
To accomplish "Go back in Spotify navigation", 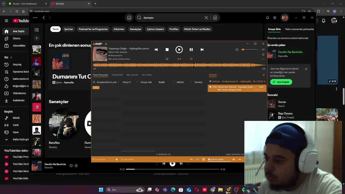I will click(44, 18).
